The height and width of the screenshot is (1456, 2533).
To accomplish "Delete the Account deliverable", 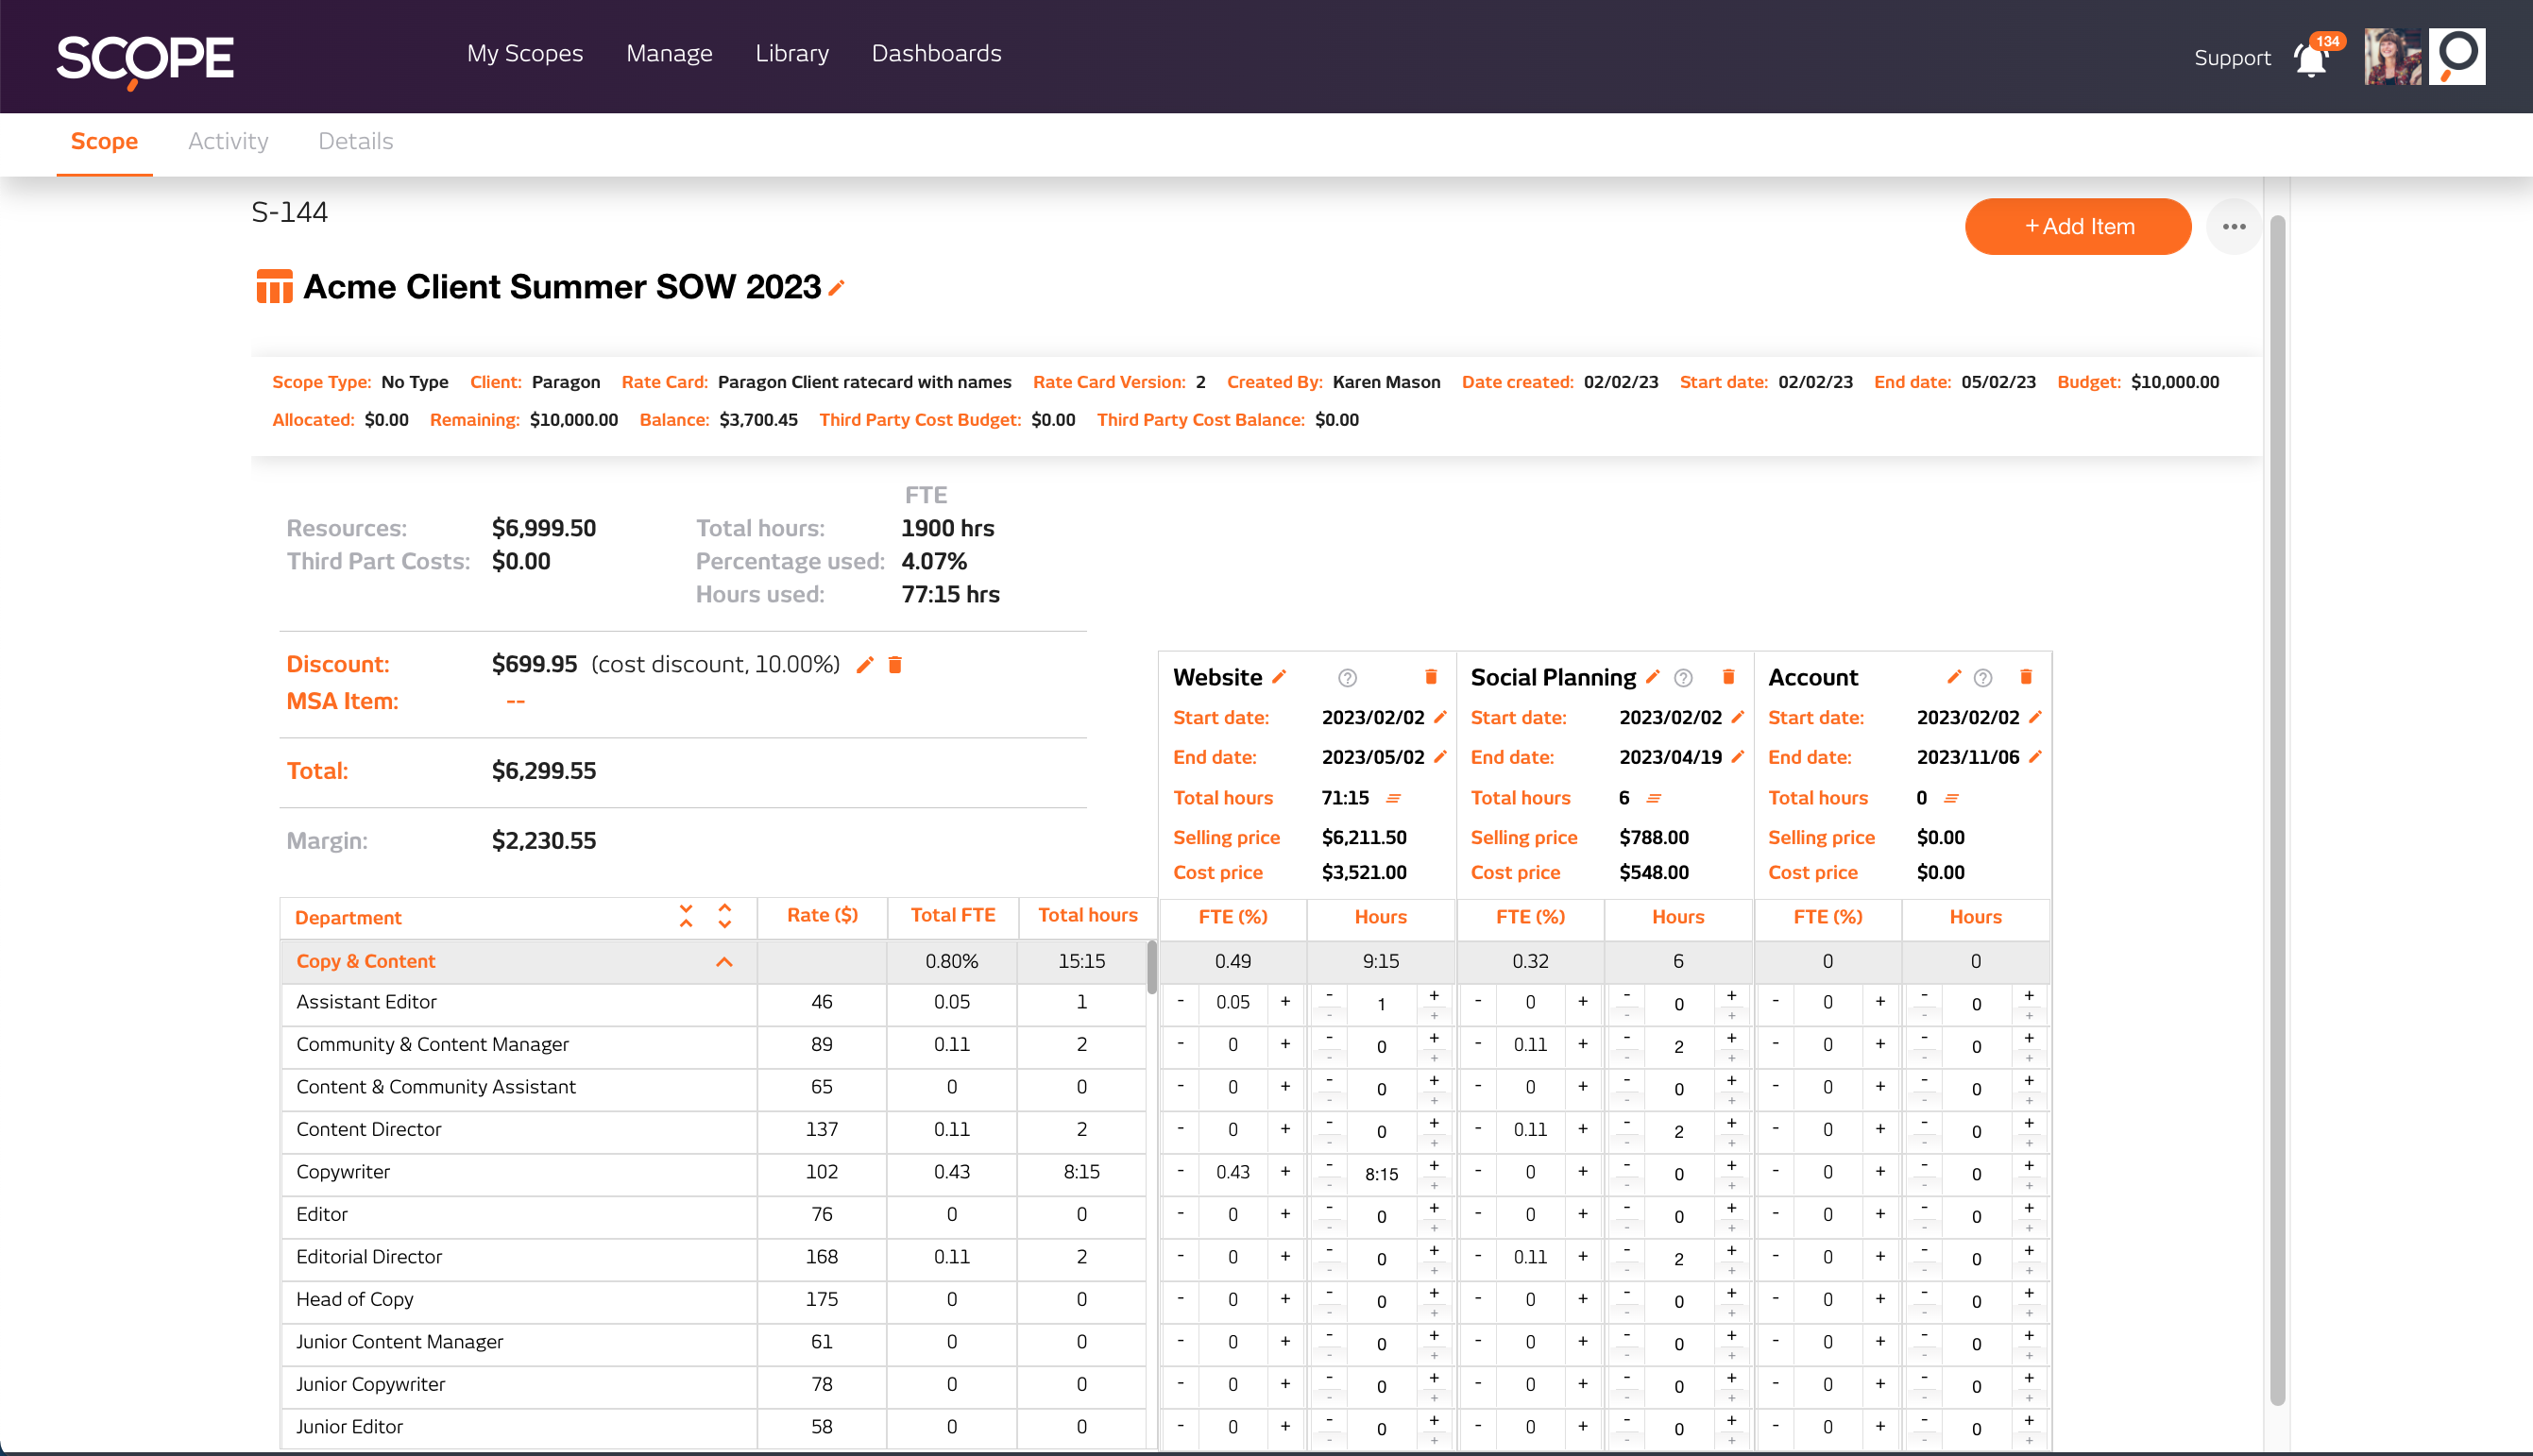I will click(2026, 677).
